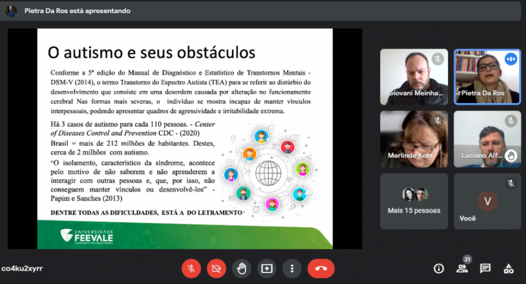Screen dimensions: 526x284
Task: Click the raised hand icon on Luciano's tile
Action: coord(511,156)
